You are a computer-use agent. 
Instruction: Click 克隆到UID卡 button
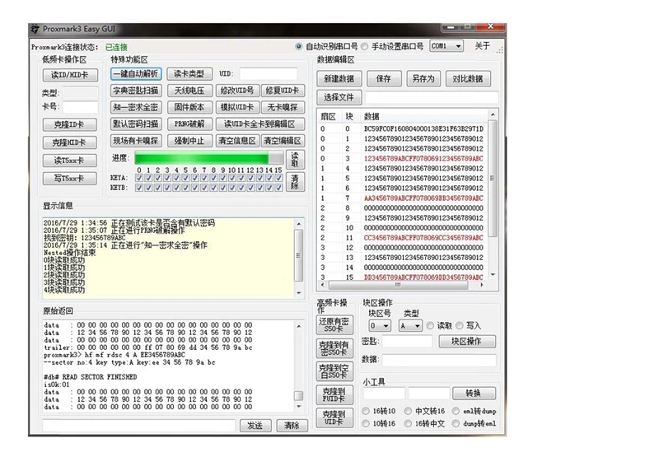click(334, 417)
